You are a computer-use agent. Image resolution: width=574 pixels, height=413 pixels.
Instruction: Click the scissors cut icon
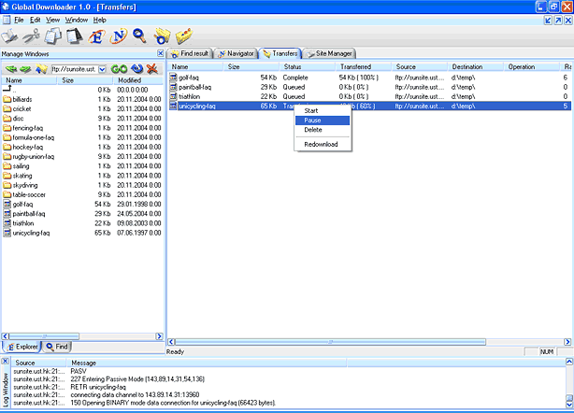31,36
